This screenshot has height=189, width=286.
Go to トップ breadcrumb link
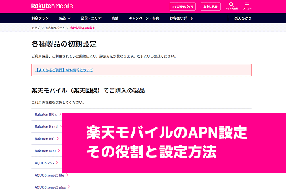click(35, 28)
